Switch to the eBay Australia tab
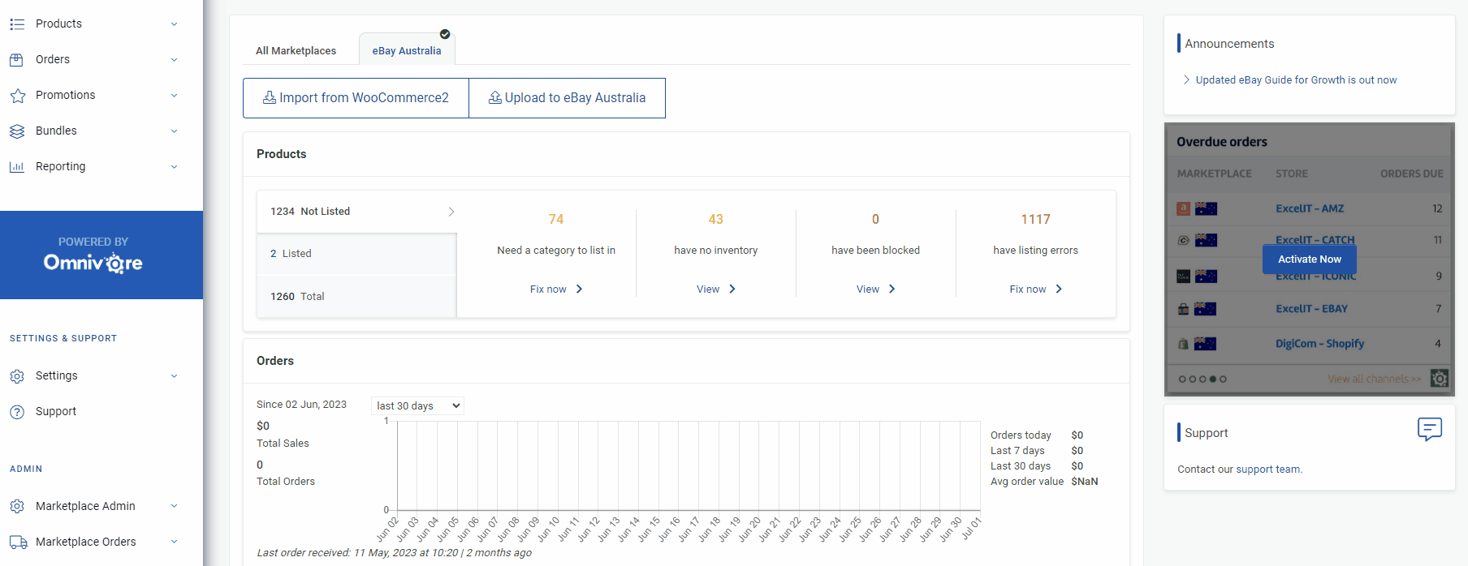Image resolution: width=1468 pixels, height=566 pixels. coord(407,50)
